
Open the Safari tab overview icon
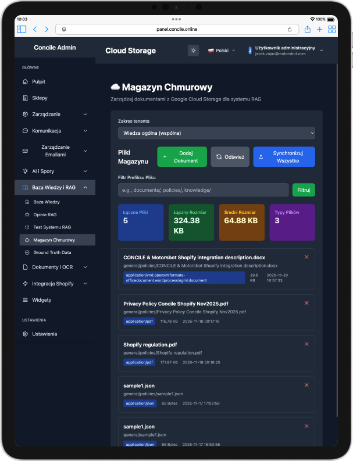[332, 29]
